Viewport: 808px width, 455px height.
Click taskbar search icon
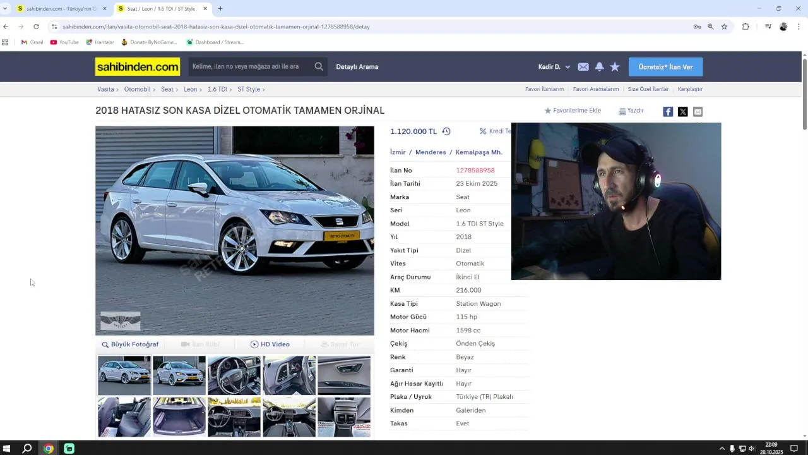[27, 449]
